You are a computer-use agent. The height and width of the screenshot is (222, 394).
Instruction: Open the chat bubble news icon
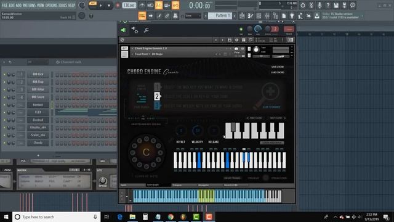(353, 6)
